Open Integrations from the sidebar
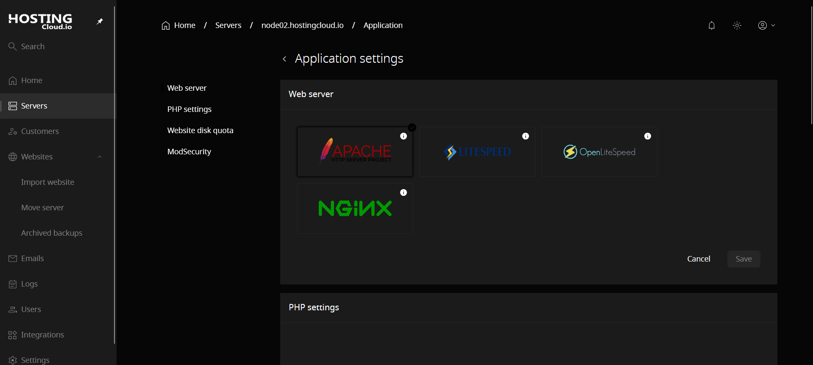Image resolution: width=813 pixels, height=365 pixels. pos(42,335)
